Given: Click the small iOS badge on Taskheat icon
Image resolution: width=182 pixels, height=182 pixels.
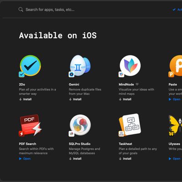Looking at the screenshot, I should tap(121, 134).
